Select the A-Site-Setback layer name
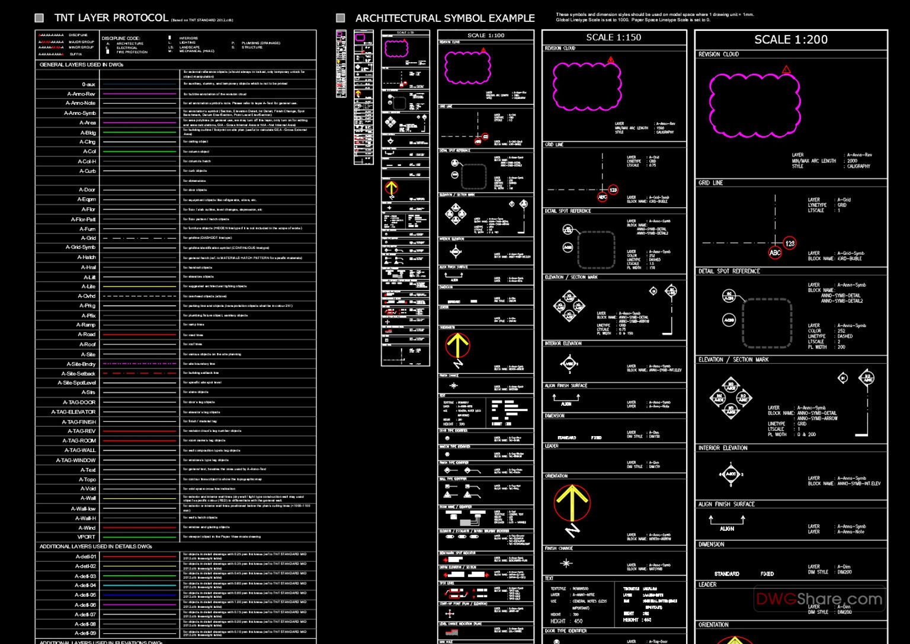Screen dimensions: 910x644 point(78,374)
